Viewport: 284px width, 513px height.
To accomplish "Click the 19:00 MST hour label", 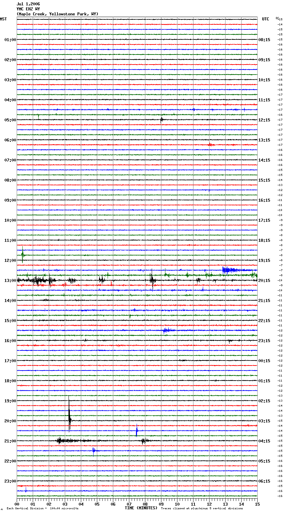I will [x=10, y=401].
